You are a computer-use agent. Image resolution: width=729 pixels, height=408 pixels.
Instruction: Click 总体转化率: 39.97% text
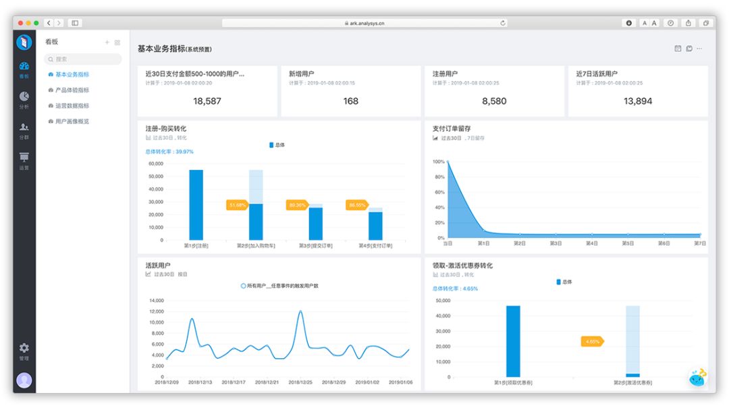(169, 152)
